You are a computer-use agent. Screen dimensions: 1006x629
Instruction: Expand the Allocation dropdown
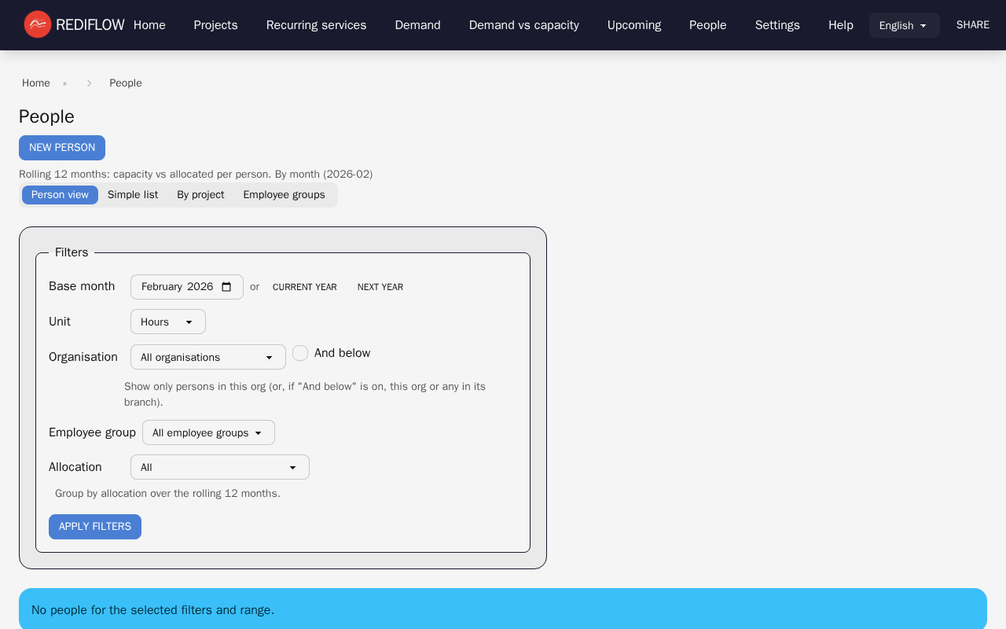point(219,467)
